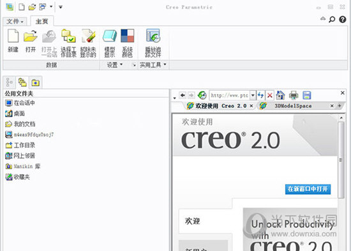Click the Open folder icon in quick access toolbar
351x251 pixels.
(32, 7)
